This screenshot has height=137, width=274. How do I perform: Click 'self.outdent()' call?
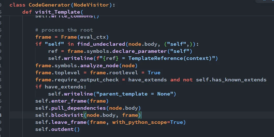57,129
